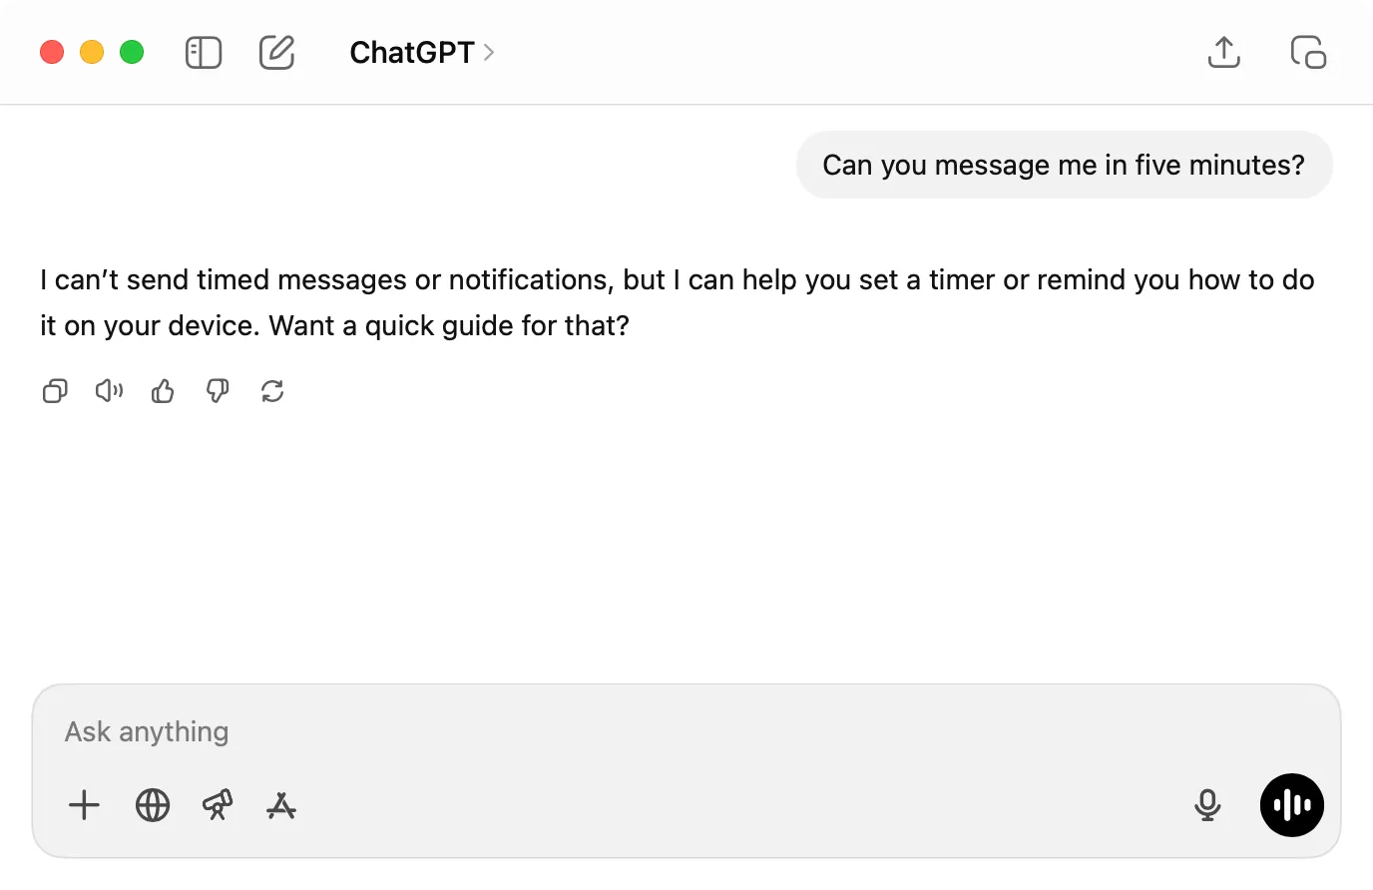Share this conversation

tap(1223, 52)
